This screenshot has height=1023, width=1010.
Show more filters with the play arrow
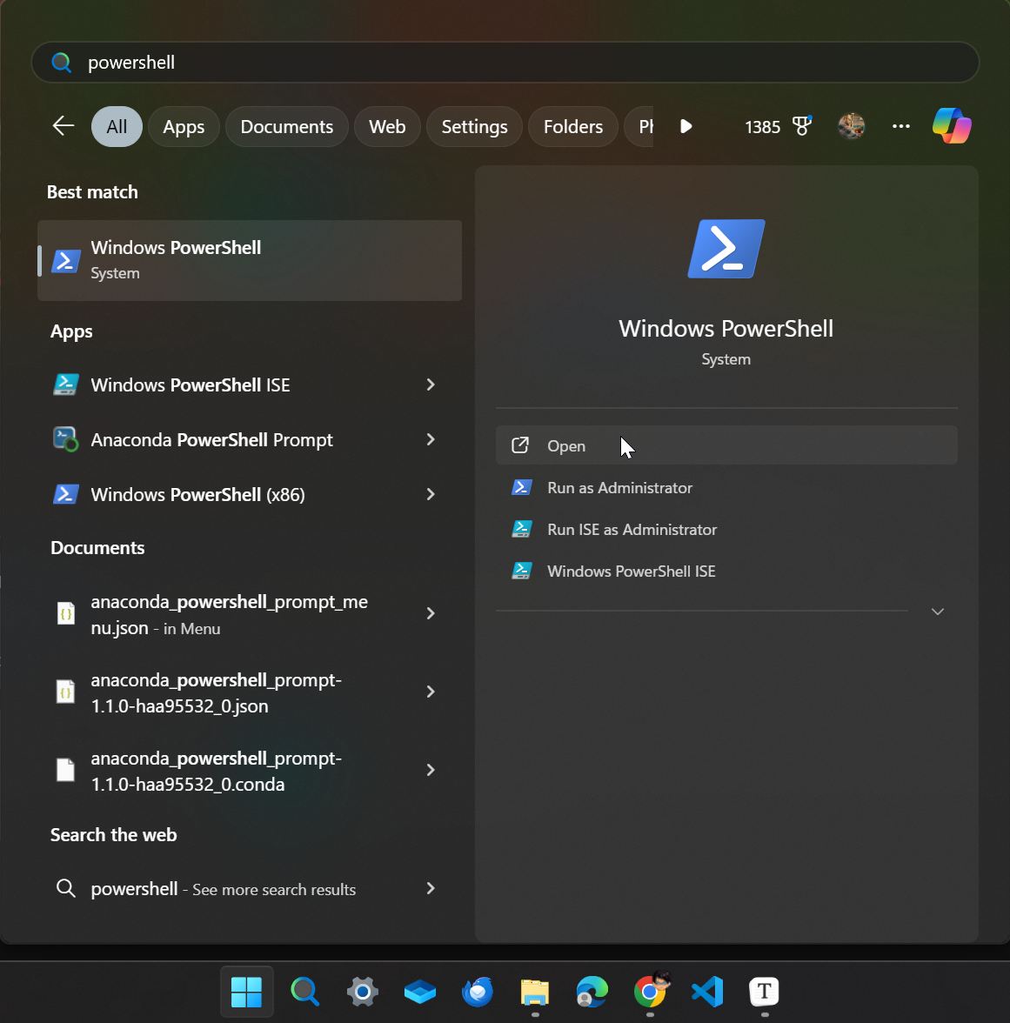point(686,127)
